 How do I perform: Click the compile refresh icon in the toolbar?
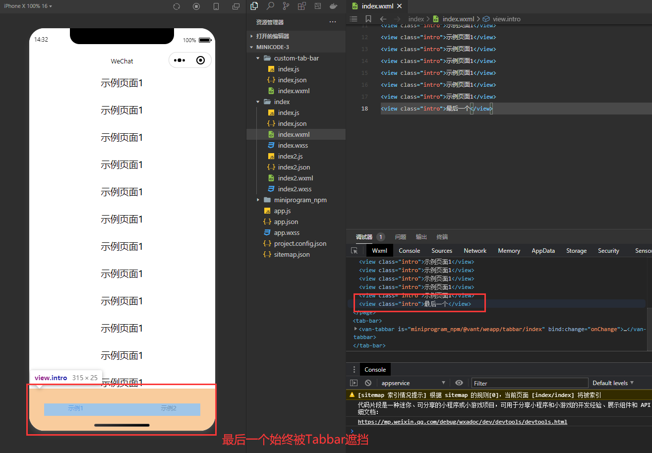177,6
